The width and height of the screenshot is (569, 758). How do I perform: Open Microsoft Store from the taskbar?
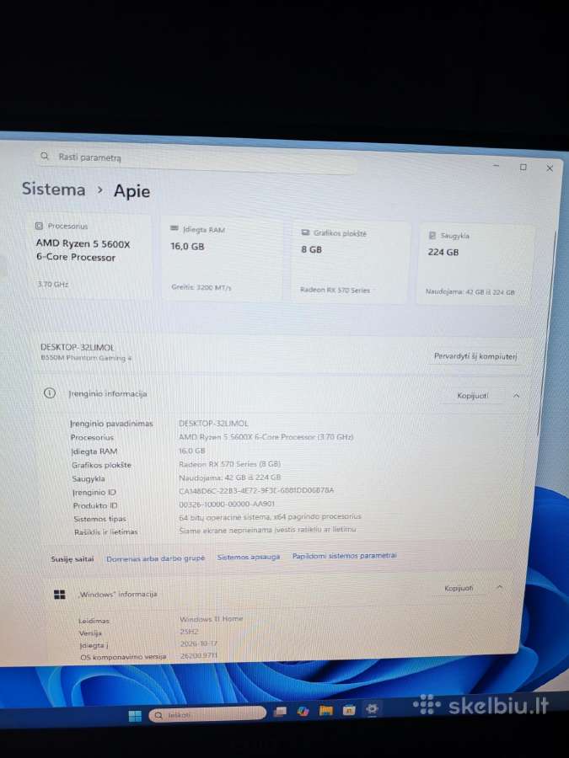tap(349, 710)
